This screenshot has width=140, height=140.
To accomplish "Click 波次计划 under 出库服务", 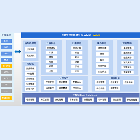I will tap(77, 48).
